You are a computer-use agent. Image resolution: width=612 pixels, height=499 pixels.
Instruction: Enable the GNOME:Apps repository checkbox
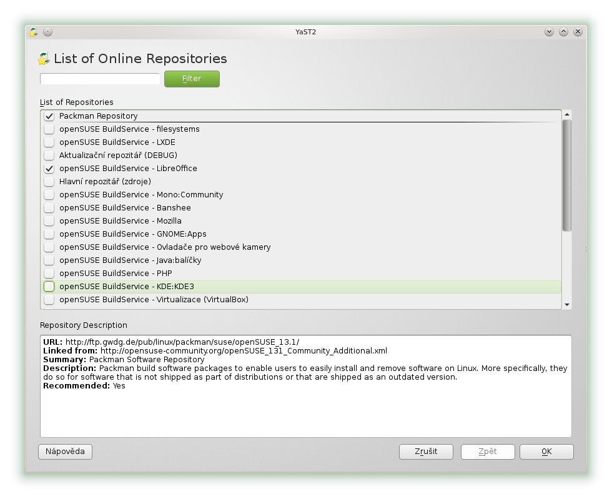click(49, 234)
